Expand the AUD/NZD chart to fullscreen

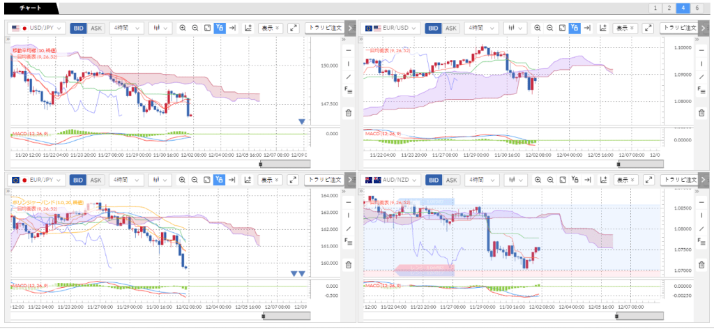coord(647,180)
